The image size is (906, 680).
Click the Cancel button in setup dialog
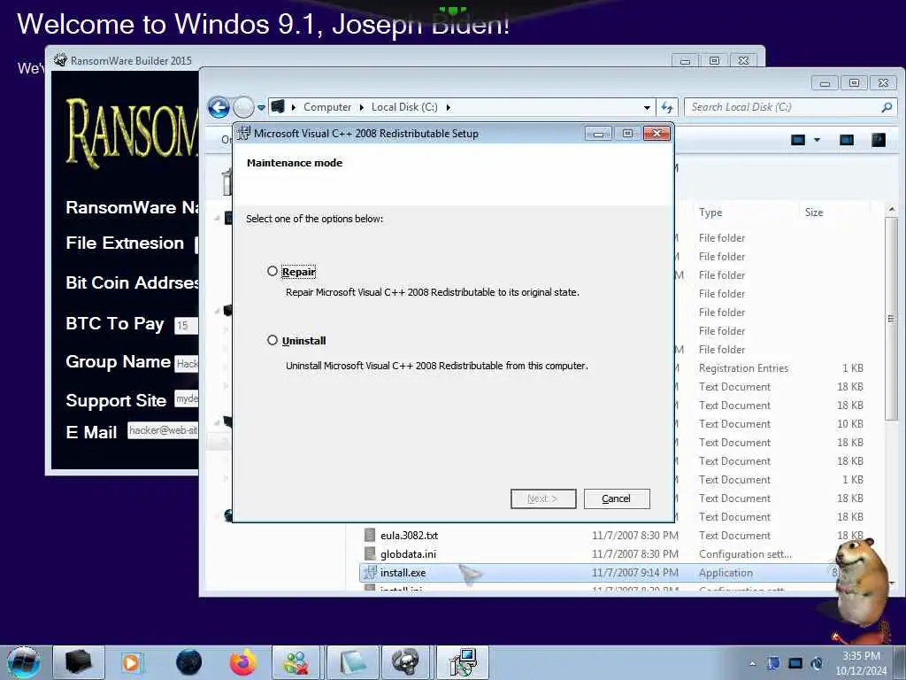tap(617, 498)
